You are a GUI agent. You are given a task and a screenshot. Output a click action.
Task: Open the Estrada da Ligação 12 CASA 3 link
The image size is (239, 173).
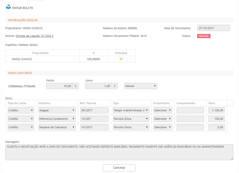(x=34, y=36)
